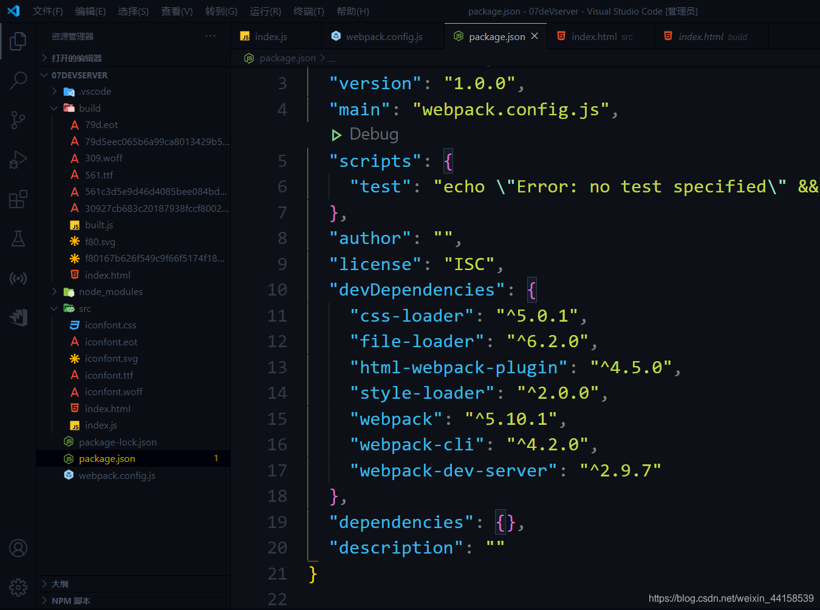Open the Edit menu (编辑)

pyautogui.click(x=91, y=11)
